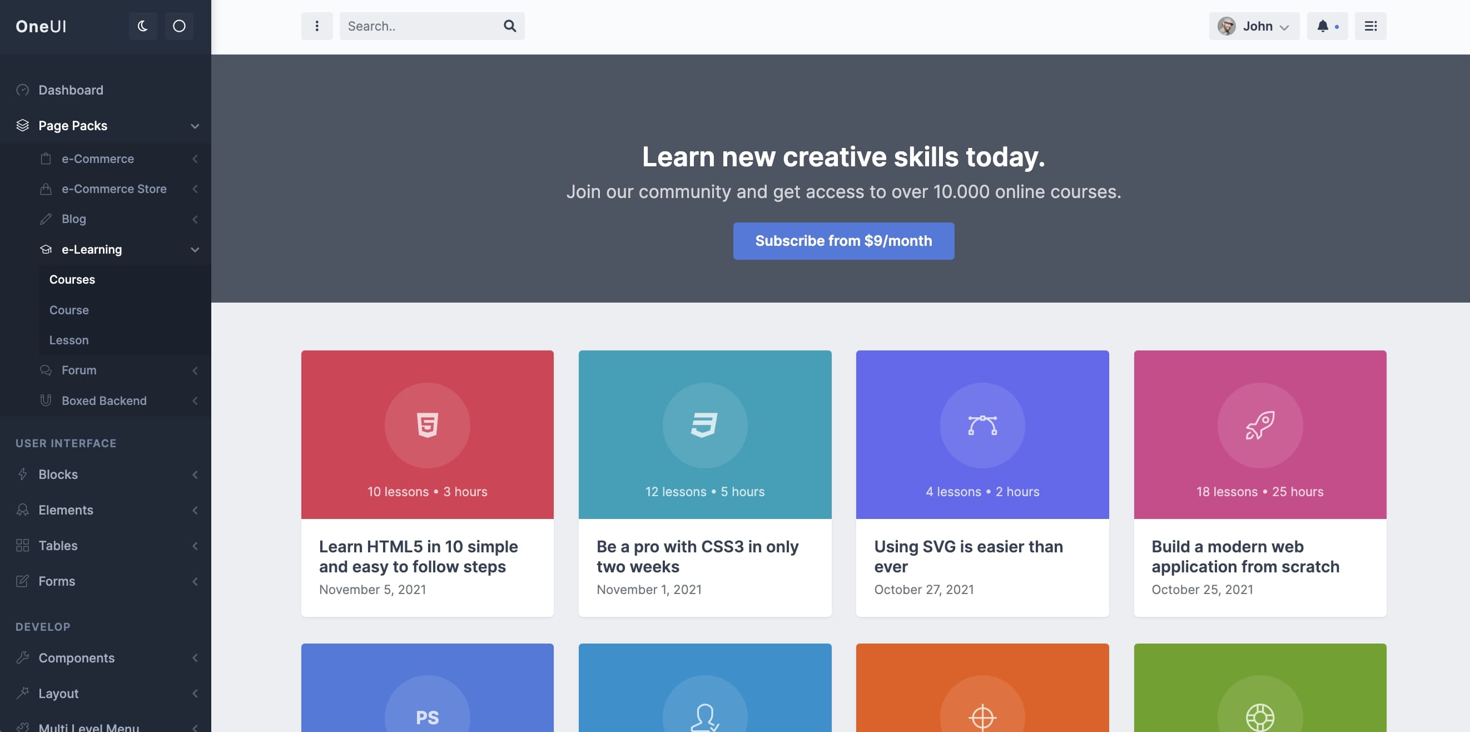1470x732 pixels.
Task: Click the Blocks user interface icon
Action: (22, 474)
